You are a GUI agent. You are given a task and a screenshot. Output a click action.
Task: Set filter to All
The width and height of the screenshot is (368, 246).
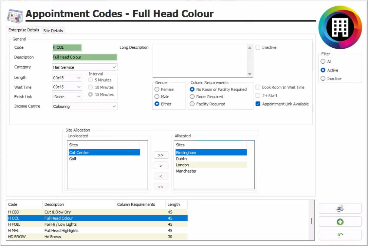point(323,61)
